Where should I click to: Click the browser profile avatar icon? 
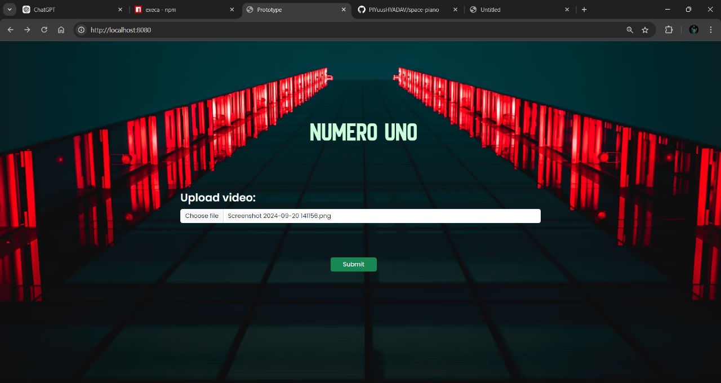tap(693, 30)
